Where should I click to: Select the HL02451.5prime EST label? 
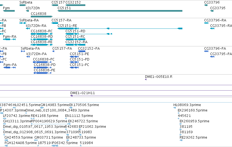[26, 105]
